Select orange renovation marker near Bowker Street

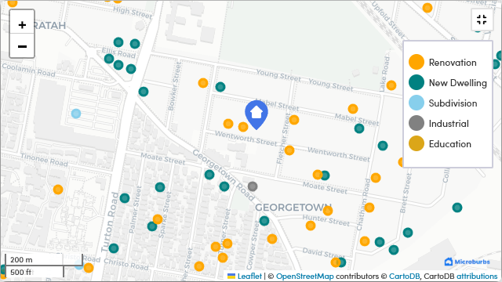pos(203,83)
